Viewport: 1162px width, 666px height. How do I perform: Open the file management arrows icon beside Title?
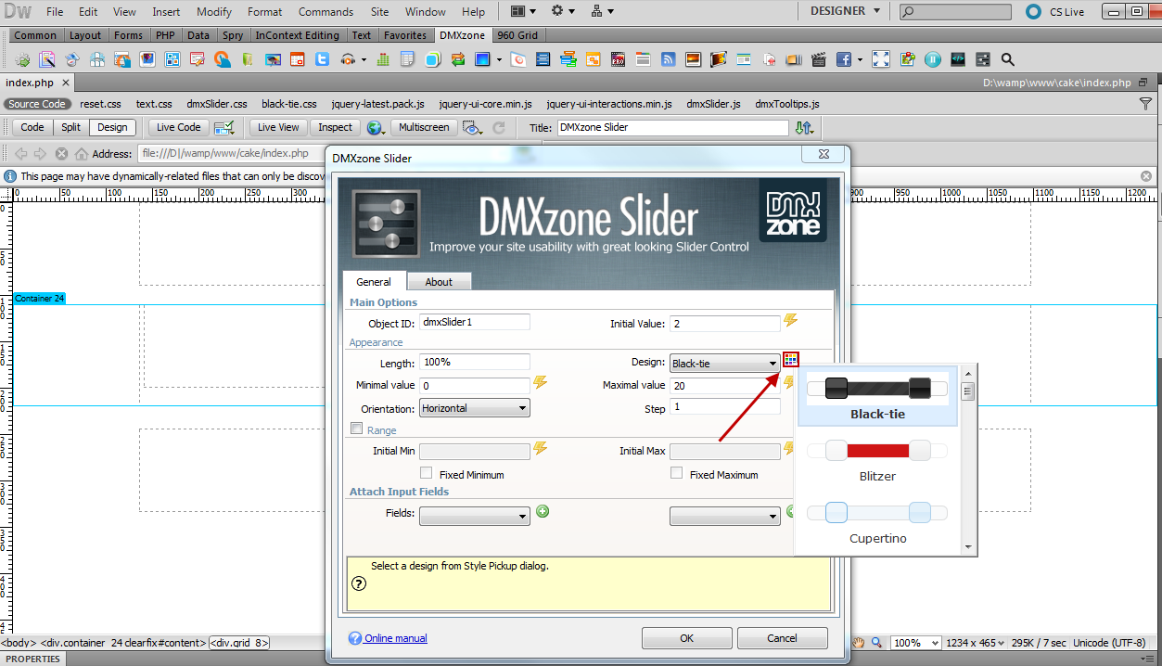[x=804, y=128]
